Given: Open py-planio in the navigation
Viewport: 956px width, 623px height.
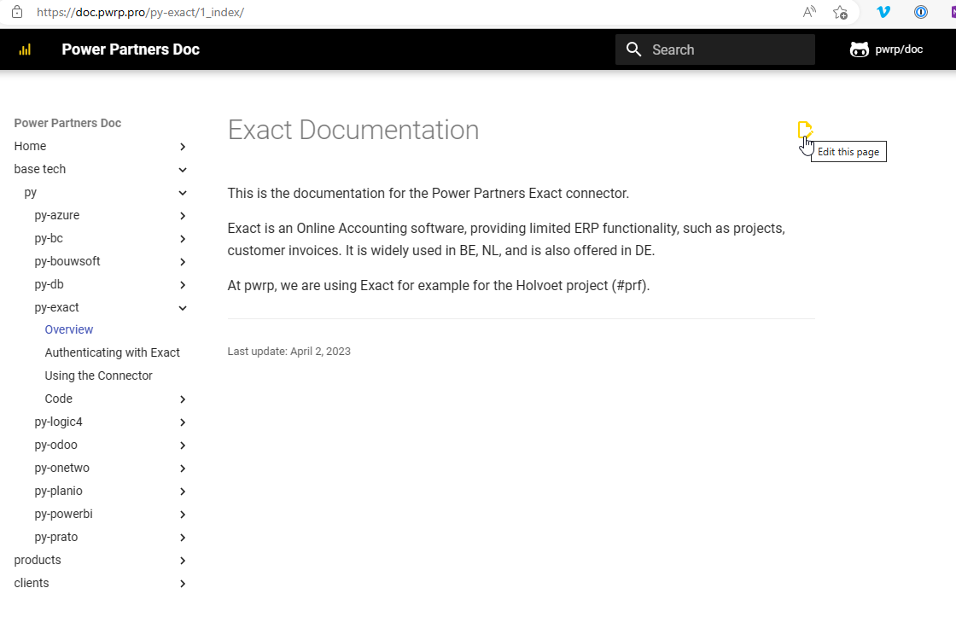Looking at the screenshot, I should click(59, 492).
